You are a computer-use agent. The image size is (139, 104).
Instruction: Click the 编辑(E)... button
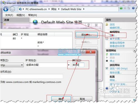[x=87, y=42]
